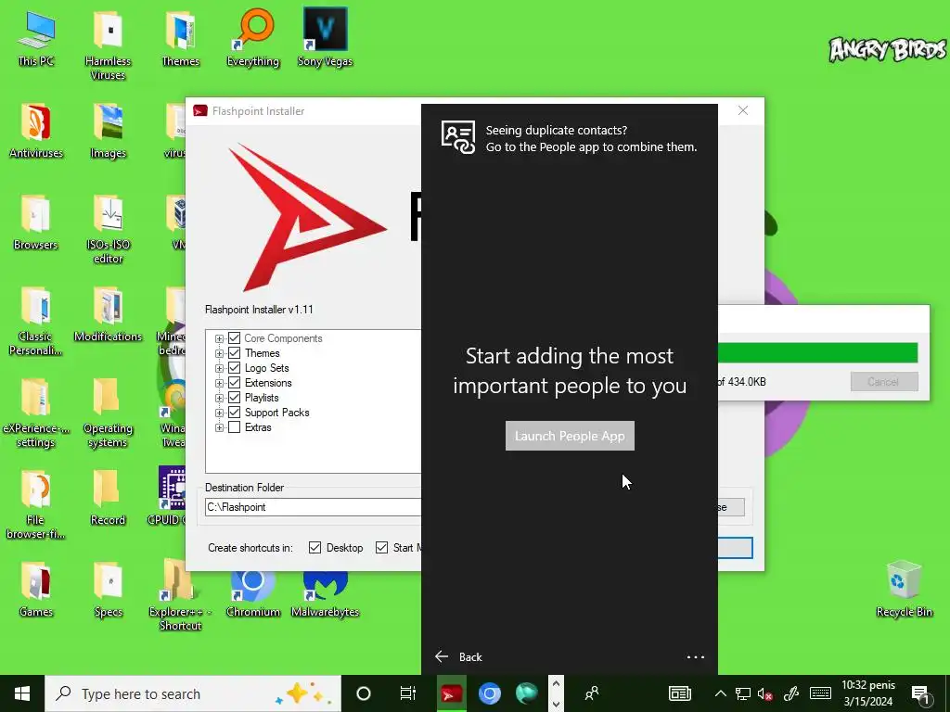The image size is (950, 712).
Task: Open the Windows Start menu
Action: [x=22, y=693]
